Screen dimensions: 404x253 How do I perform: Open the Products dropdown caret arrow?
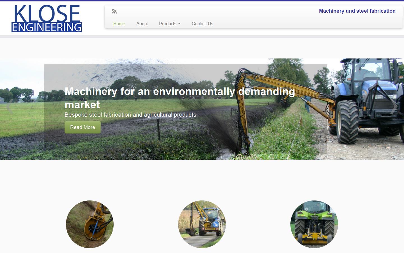click(x=179, y=24)
